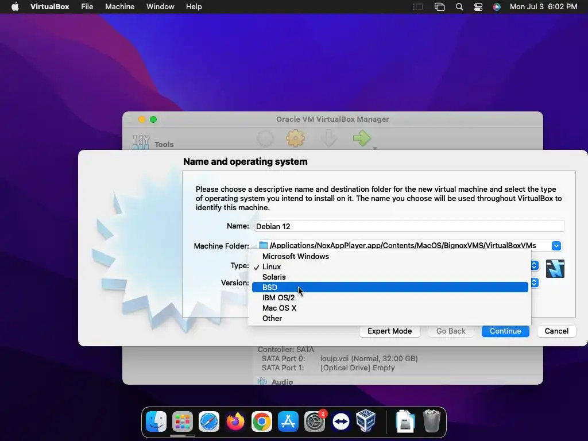Click the Optical Drive Empty entry
Image resolution: width=588 pixels, height=441 pixels.
point(357,368)
